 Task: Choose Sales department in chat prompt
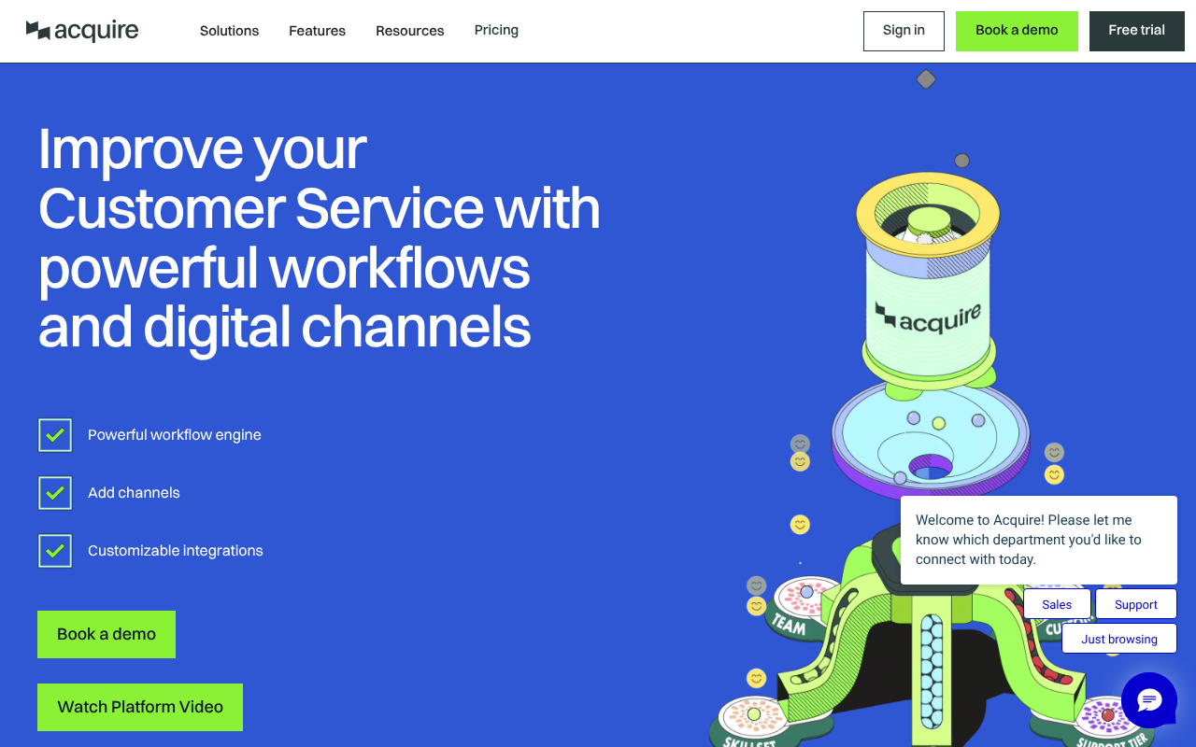click(1057, 604)
